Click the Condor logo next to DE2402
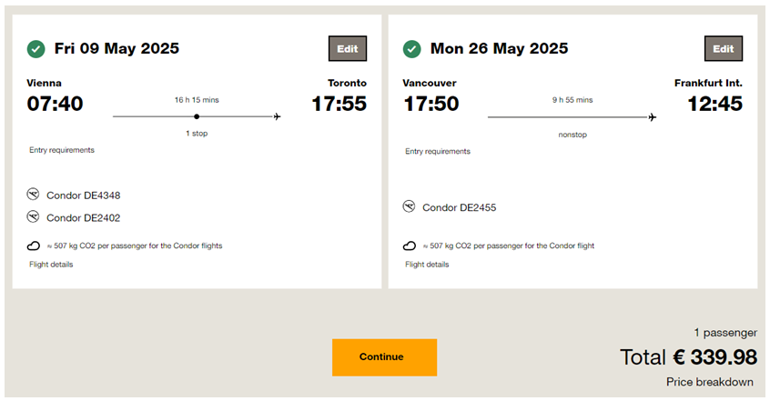The height and width of the screenshot is (401, 770). tap(33, 216)
